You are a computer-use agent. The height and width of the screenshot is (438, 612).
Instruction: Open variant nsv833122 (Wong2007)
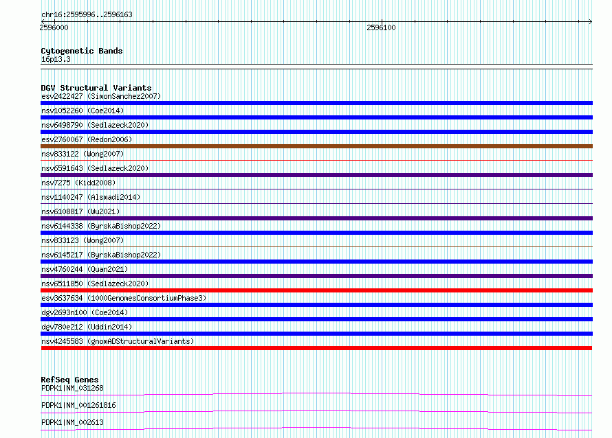coord(83,154)
